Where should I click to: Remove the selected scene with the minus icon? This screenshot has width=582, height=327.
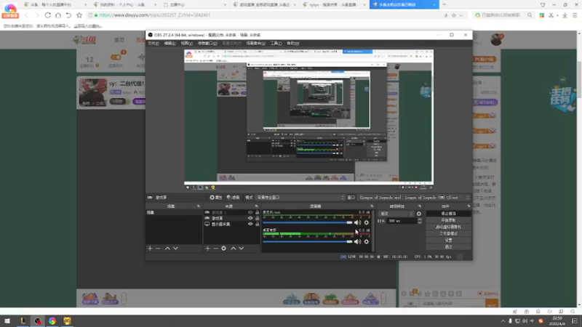pos(158,248)
